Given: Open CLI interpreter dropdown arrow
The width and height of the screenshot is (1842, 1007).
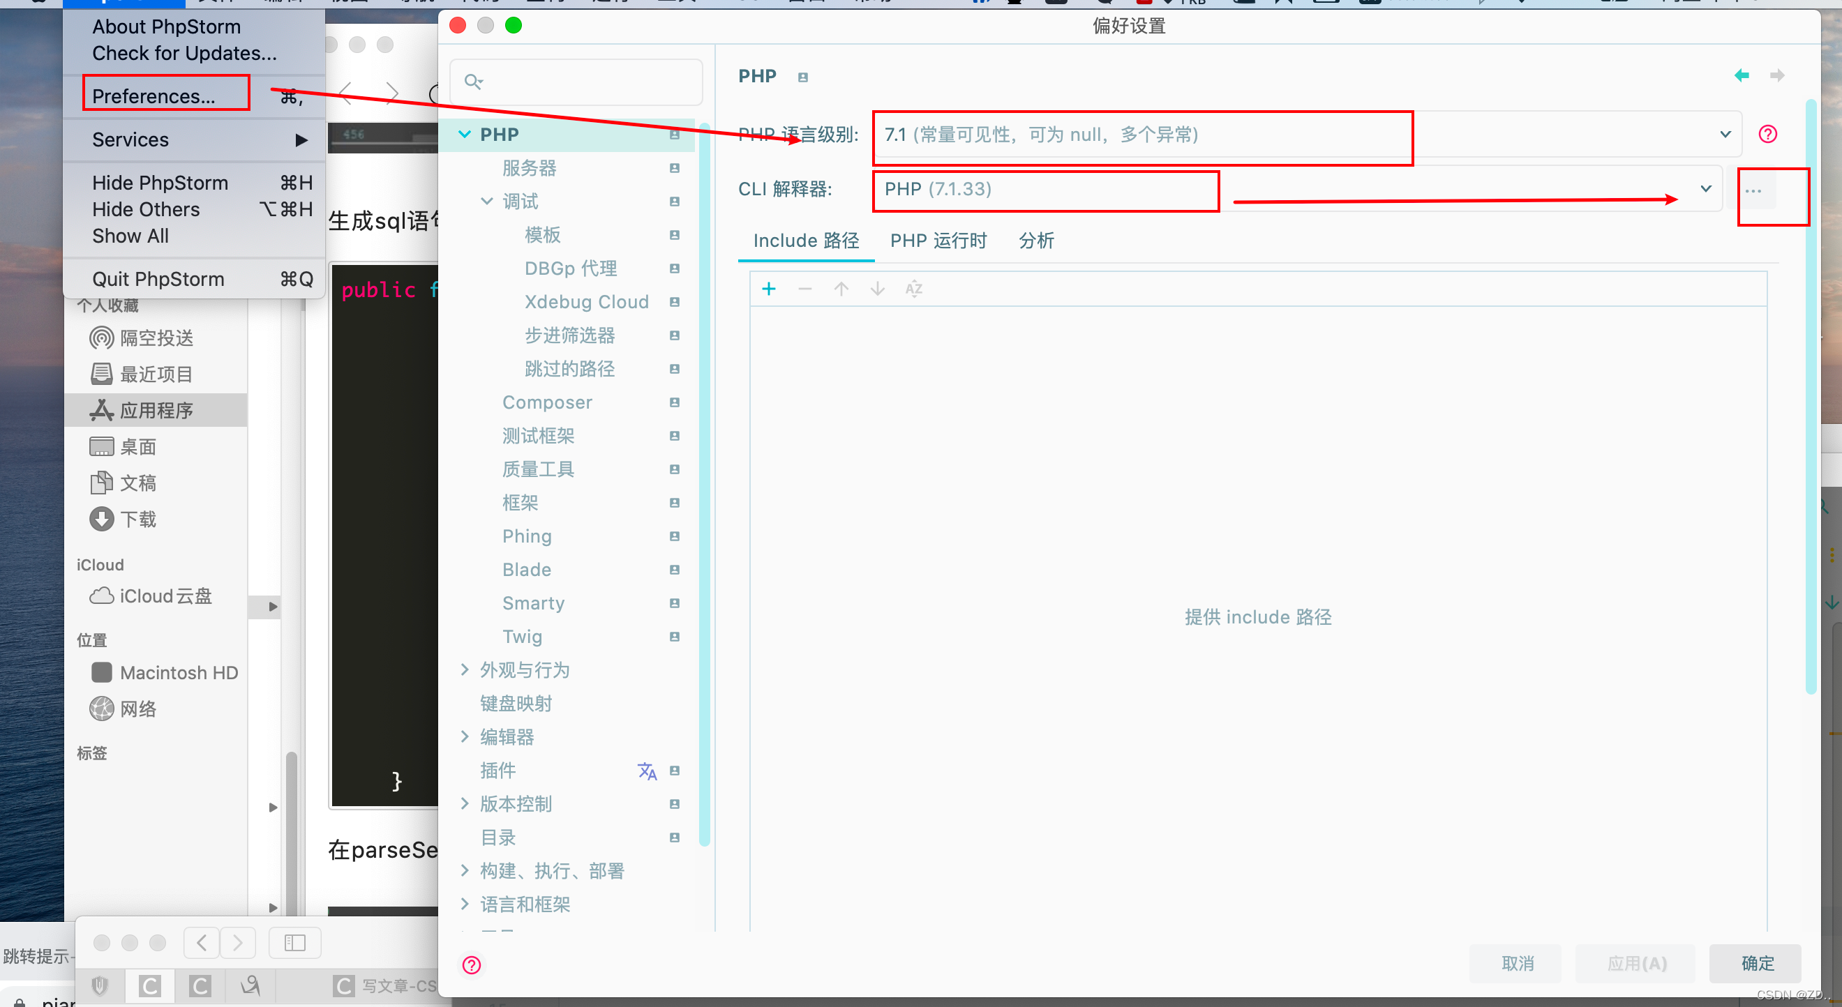Looking at the screenshot, I should (x=1705, y=190).
